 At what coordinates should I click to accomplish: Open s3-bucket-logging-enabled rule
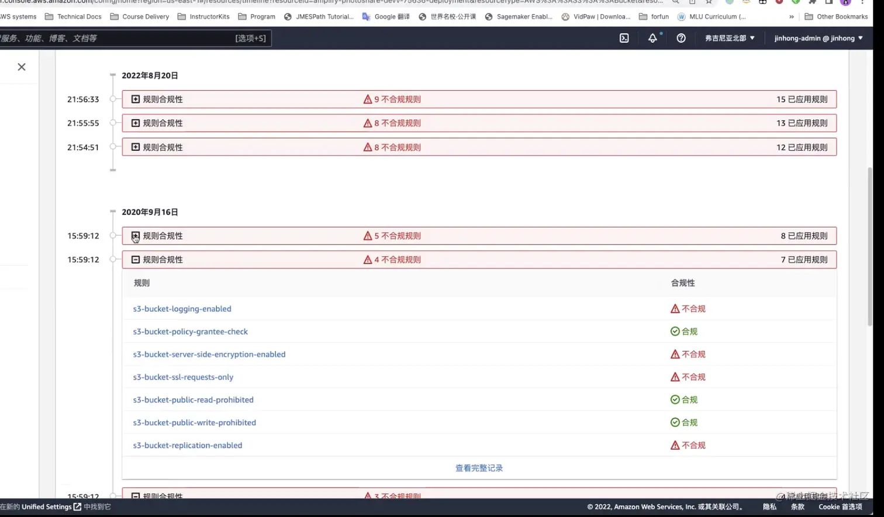point(182,309)
